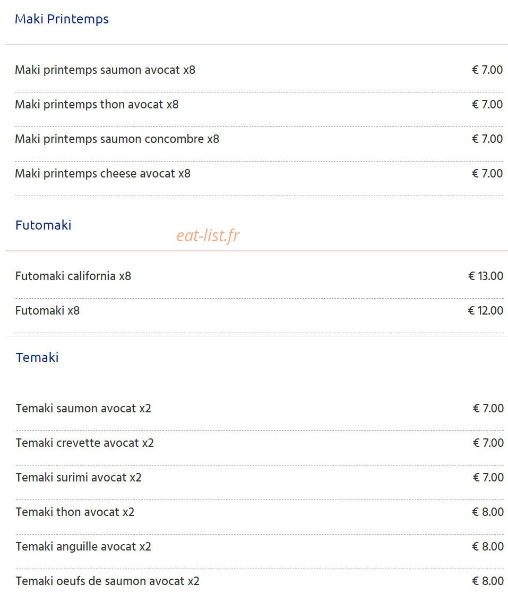Open the Temaki category heading
Image resolution: width=508 pixels, height=601 pixels.
pyautogui.click(x=37, y=358)
